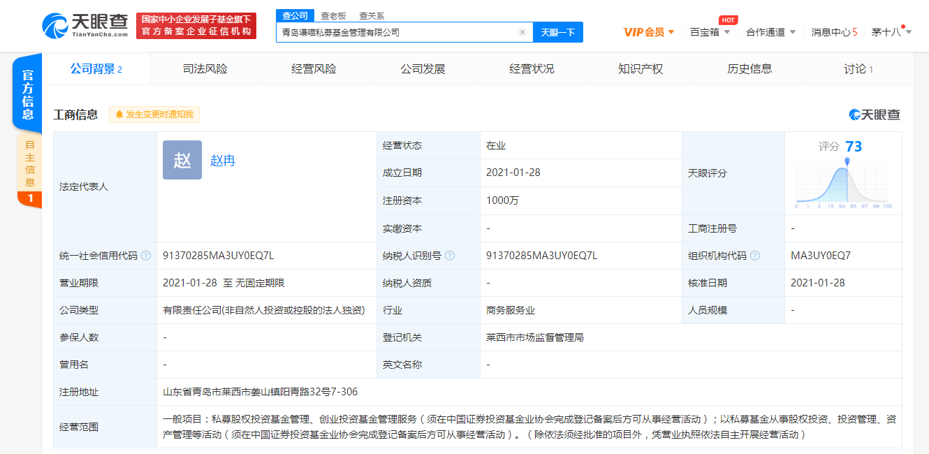The height and width of the screenshot is (454, 929).
Task: Click help icon beside 组织机构代码
Action: (755, 256)
